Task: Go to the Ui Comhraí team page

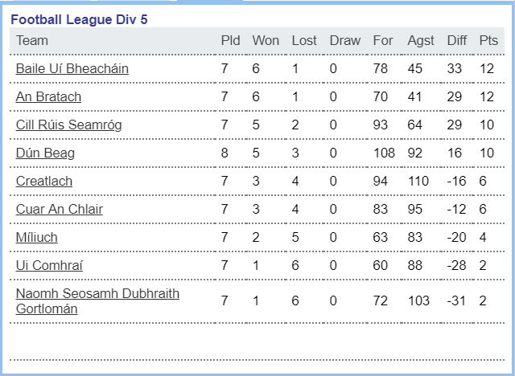Action: click(x=49, y=265)
